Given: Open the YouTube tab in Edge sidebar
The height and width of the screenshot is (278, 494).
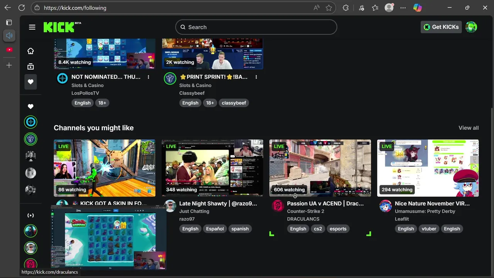Looking at the screenshot, I should [9, 50].
